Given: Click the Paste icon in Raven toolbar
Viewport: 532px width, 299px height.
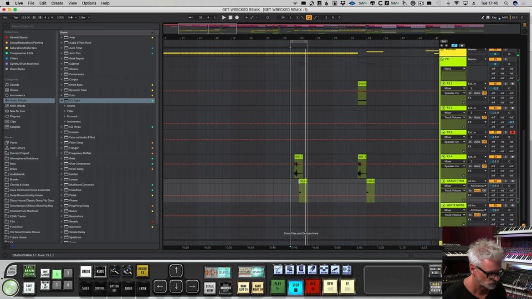Looking at the screenshot, I should pos(300,270).
